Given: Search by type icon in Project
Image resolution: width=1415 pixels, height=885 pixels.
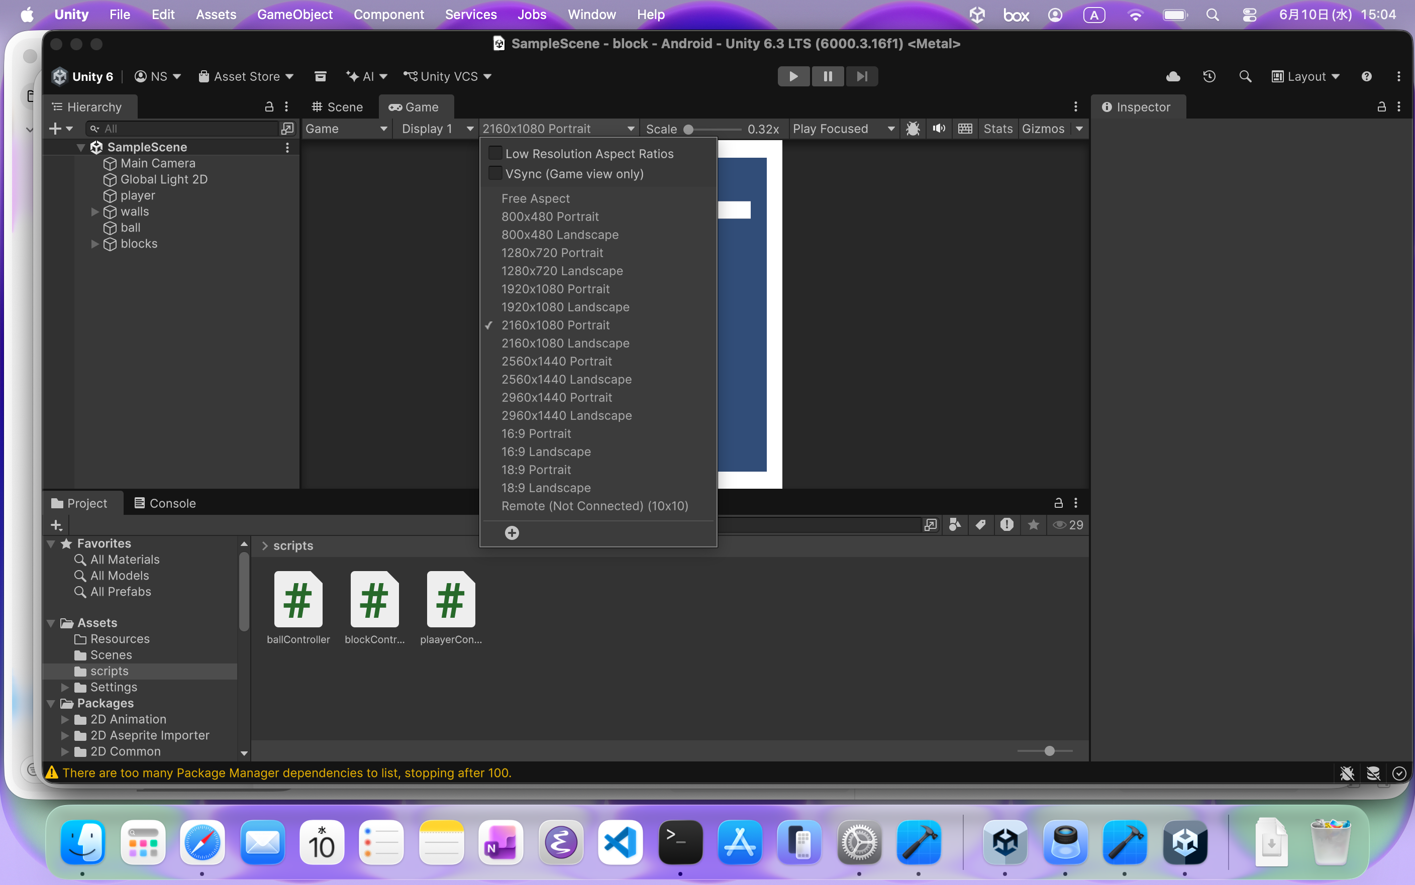Looking at the screenshot, I should tap(955, 525).
